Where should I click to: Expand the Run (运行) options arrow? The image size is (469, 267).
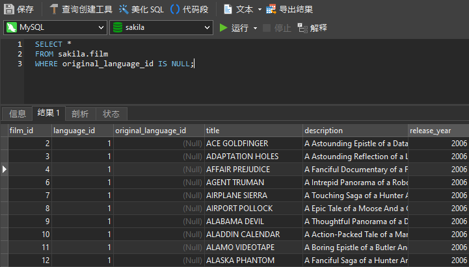tap(255, 28)
